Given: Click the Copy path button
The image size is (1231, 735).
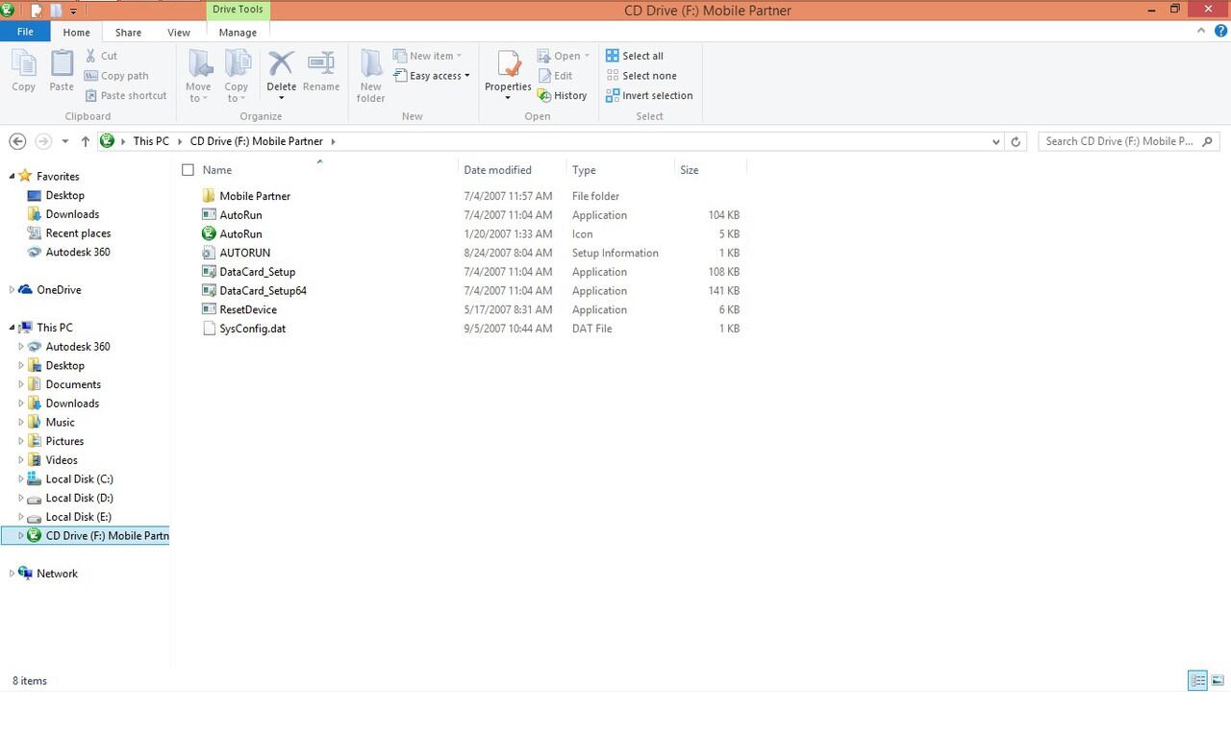Looking at the screenshot, I should click(x=116, y=76).
